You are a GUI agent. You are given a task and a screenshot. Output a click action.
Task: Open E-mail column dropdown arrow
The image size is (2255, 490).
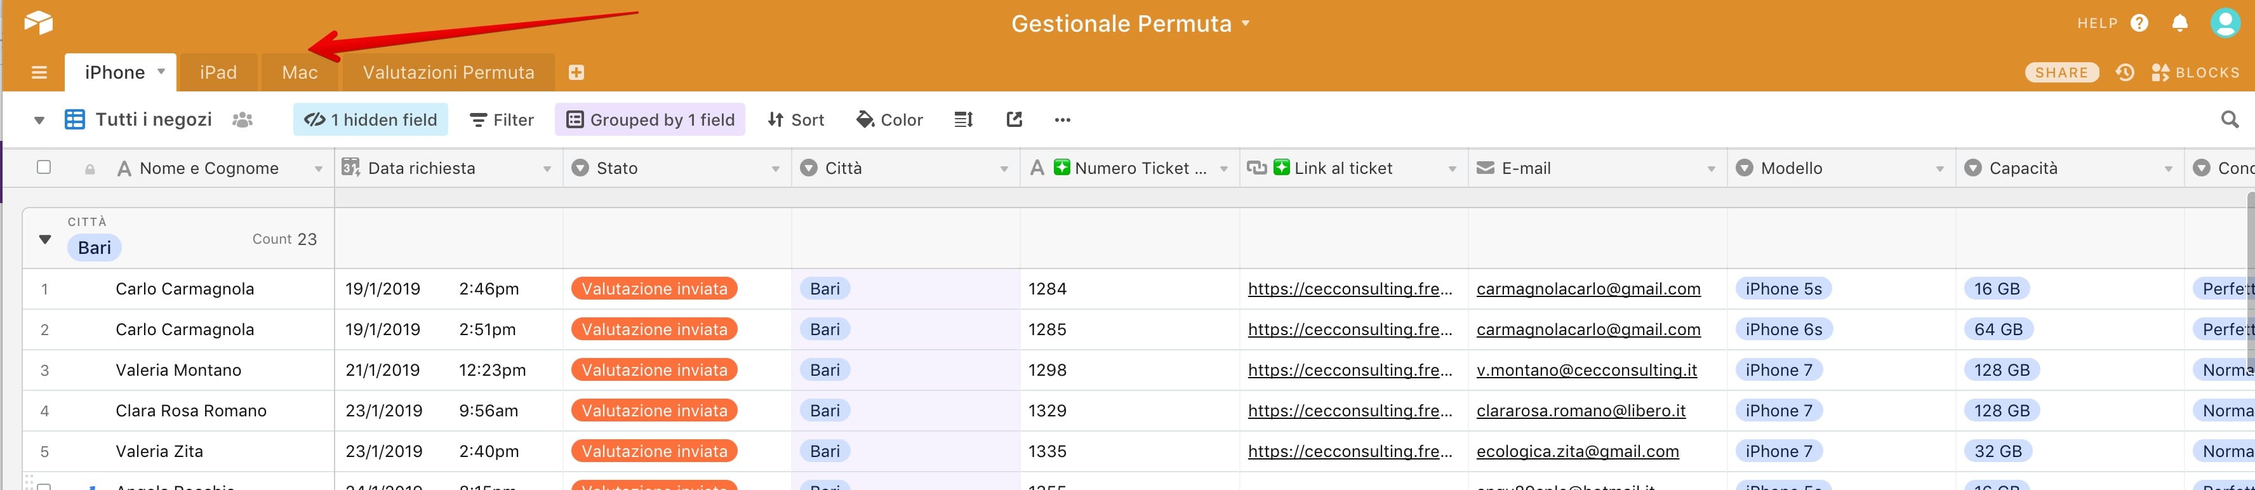[1712, 169]
